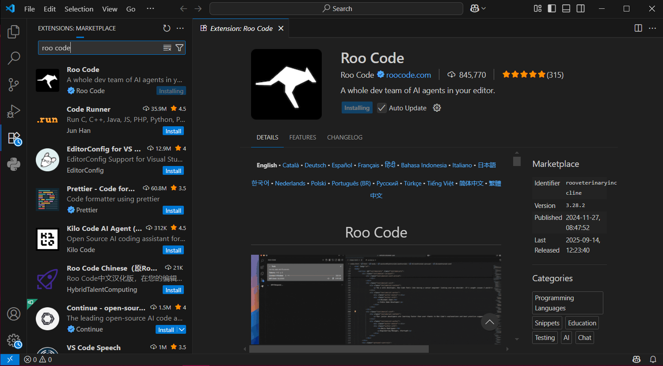This screenshot has width=663, height=366.
Task: Open the Python activity bar icon
Action: [x=14, y=164]
